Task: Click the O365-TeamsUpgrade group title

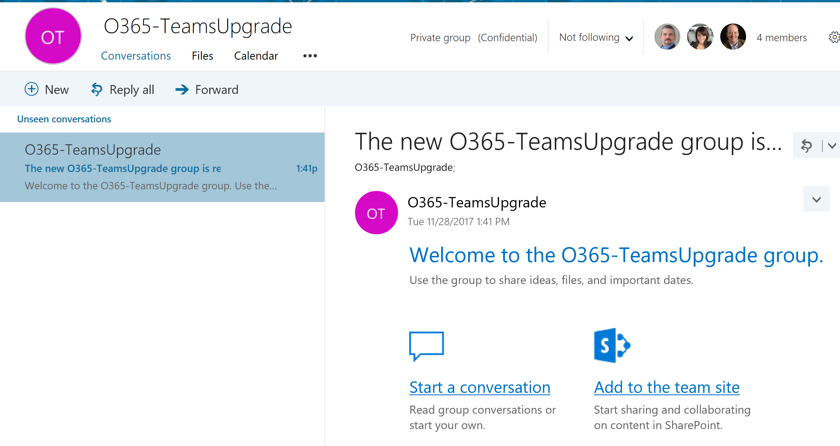Action: [198, 27]
